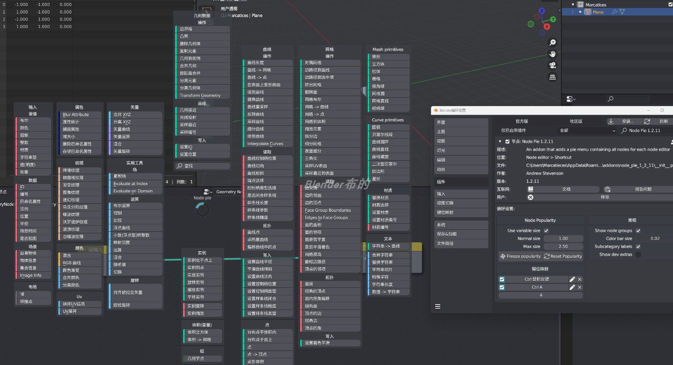Edit the Ctrl 鼠标左键 keymap pencil icon
The height and width of the screenshot is (365, 673).
coord(572,279)
